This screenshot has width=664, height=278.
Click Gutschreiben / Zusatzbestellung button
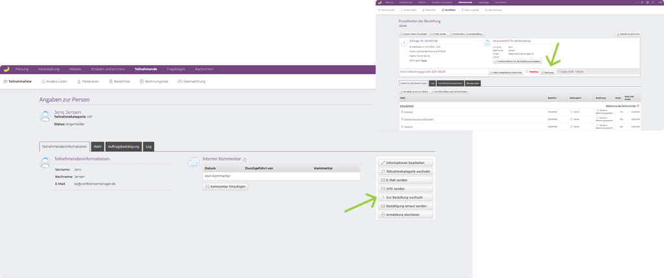pyautogui.click(x=466, y=34)
